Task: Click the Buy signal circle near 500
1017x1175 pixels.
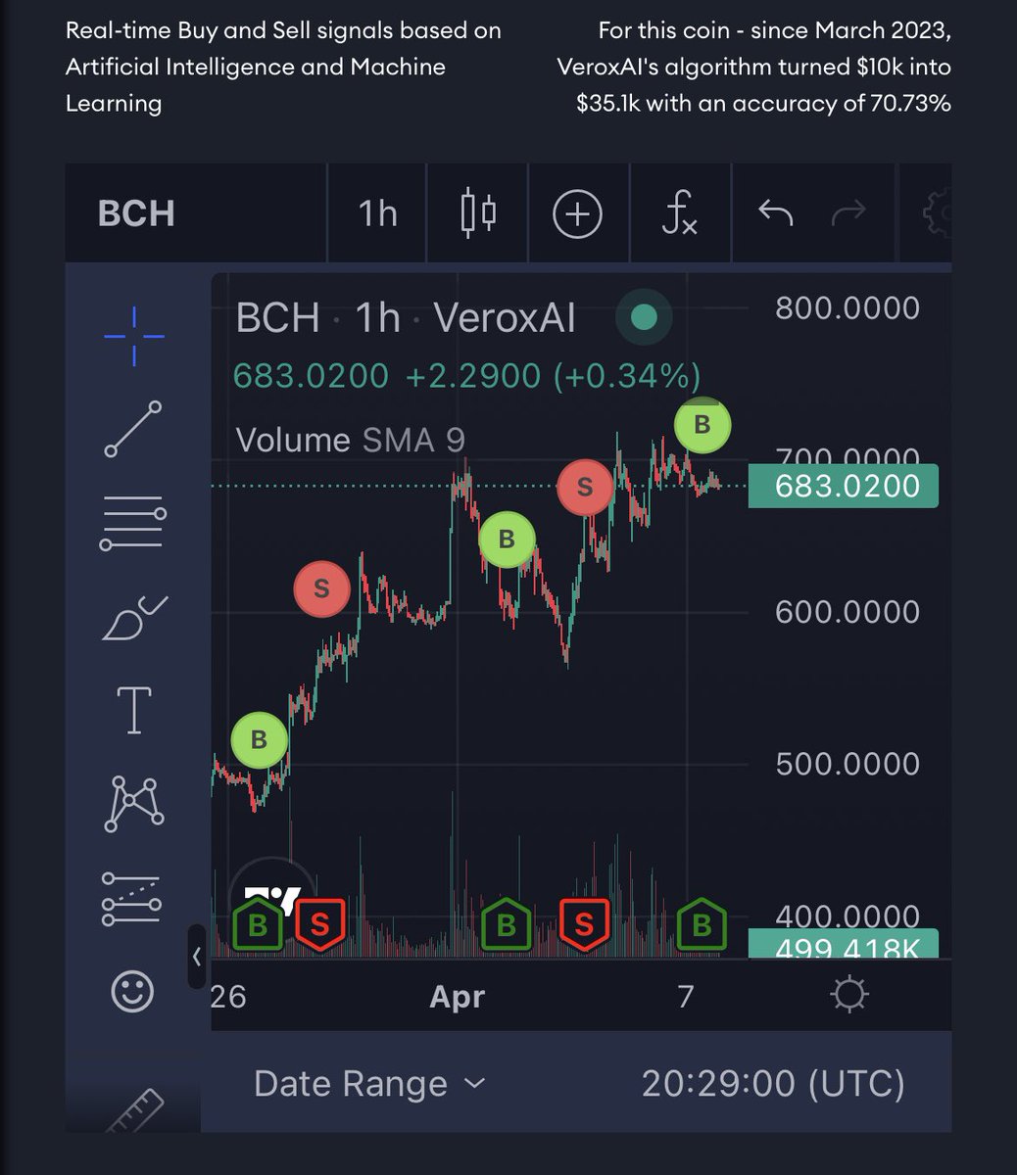Action: pyautogui.click(x=259, y=739)
